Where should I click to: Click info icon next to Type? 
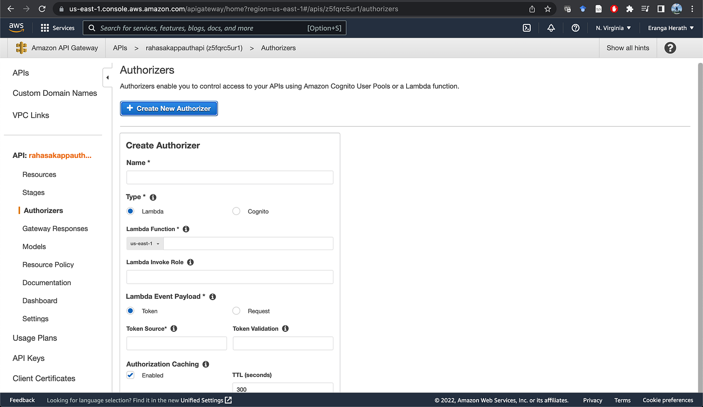click(153, 197)
